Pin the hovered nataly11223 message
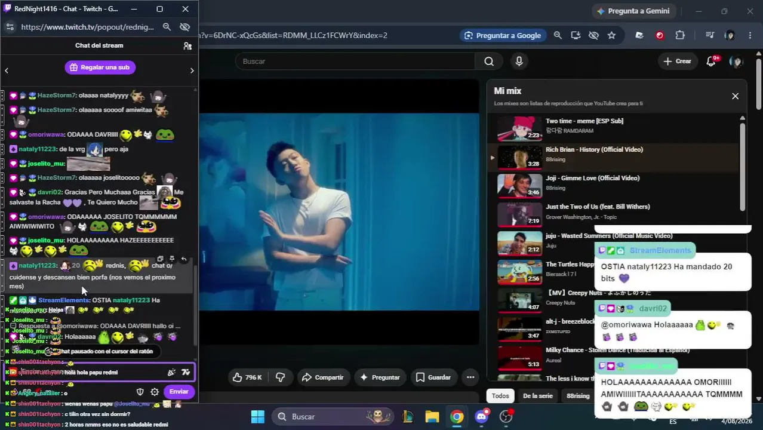Image resolution: width=763 pixels, height=430 pixels. point(172,259)
